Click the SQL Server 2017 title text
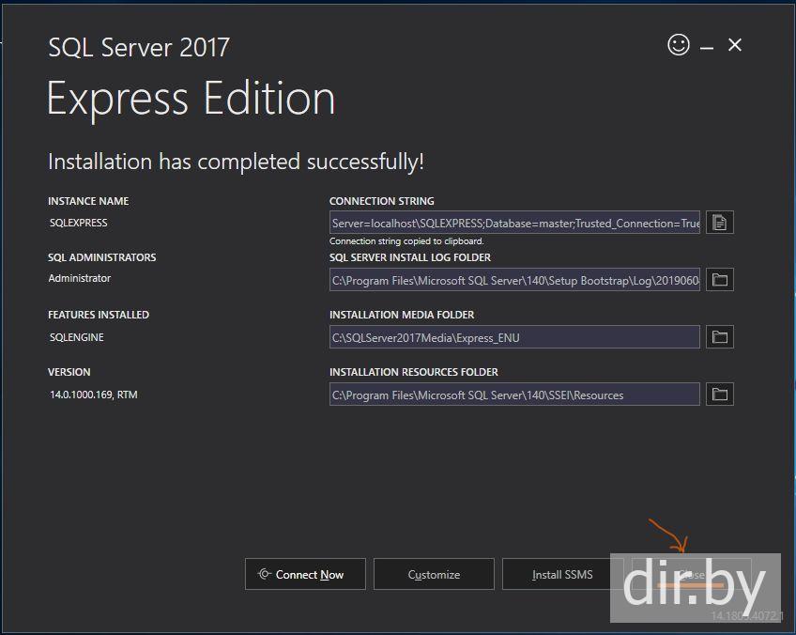 pos(139,48)
